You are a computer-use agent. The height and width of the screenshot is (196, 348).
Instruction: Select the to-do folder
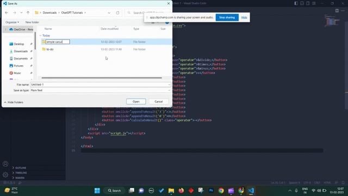click(x=50, y=50)
